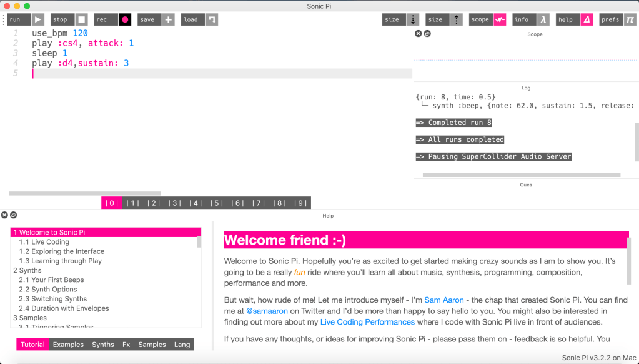Undock the Help panel using float icon
This screenshot has height=364, width=639.
pos(13,215)
